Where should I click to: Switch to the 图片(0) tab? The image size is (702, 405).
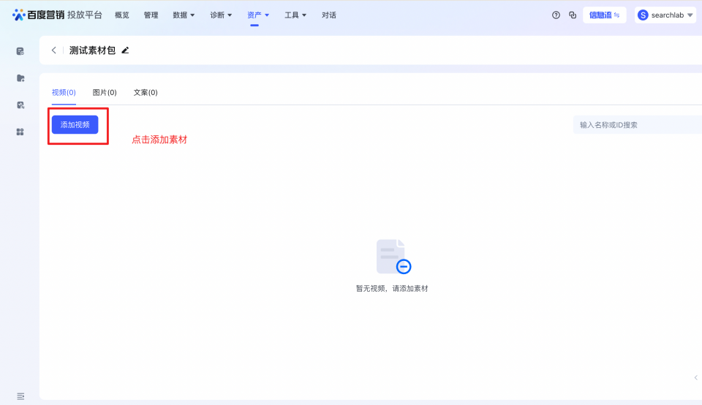point(105,93)
